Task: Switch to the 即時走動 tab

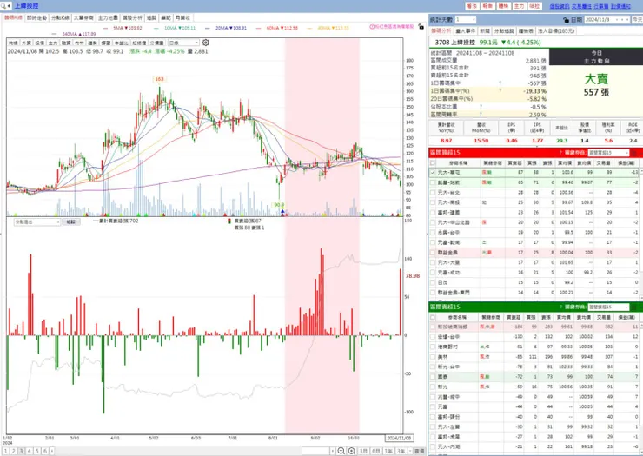Action: coord(36,18)
